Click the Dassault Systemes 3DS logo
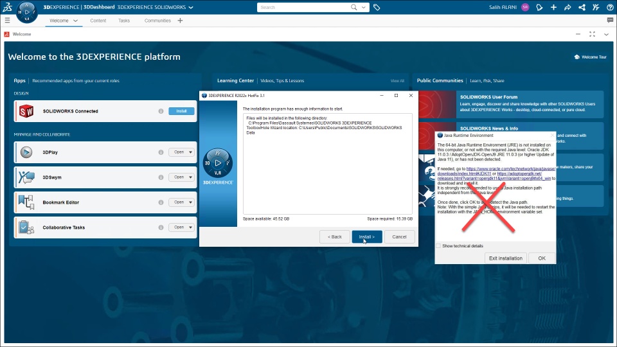Viewport: 617px width, 347px height. [8, 6]
